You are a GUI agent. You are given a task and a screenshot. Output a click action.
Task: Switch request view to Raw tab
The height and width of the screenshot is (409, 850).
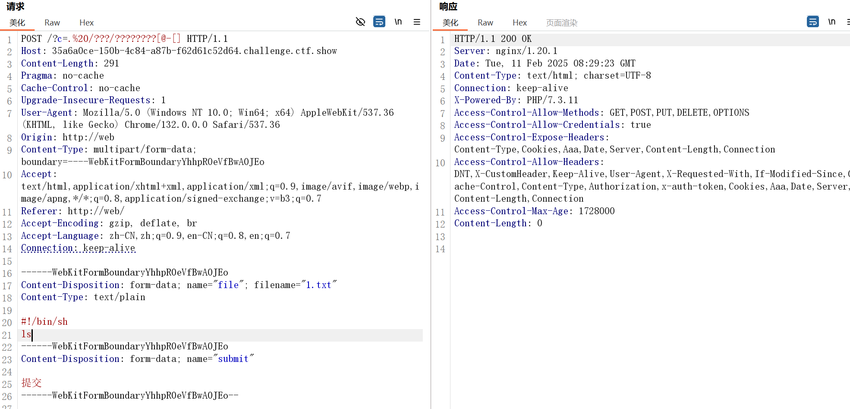pyautogui.click(x=52, y=22)
